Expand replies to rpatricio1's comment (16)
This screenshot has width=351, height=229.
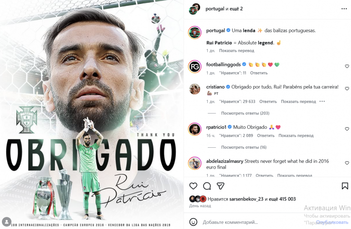pyautogui.click(x=244, y=147)
